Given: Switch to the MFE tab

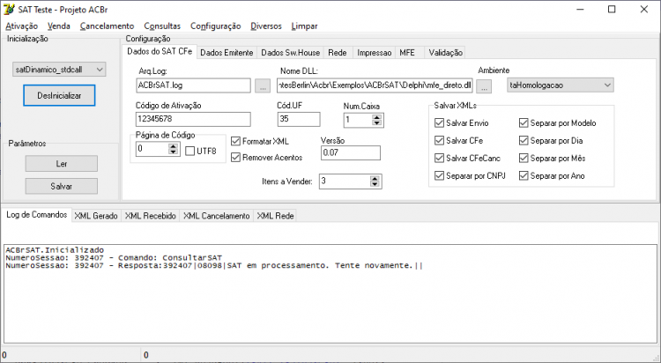Looking at the screenshot, I should coord(407,53).
